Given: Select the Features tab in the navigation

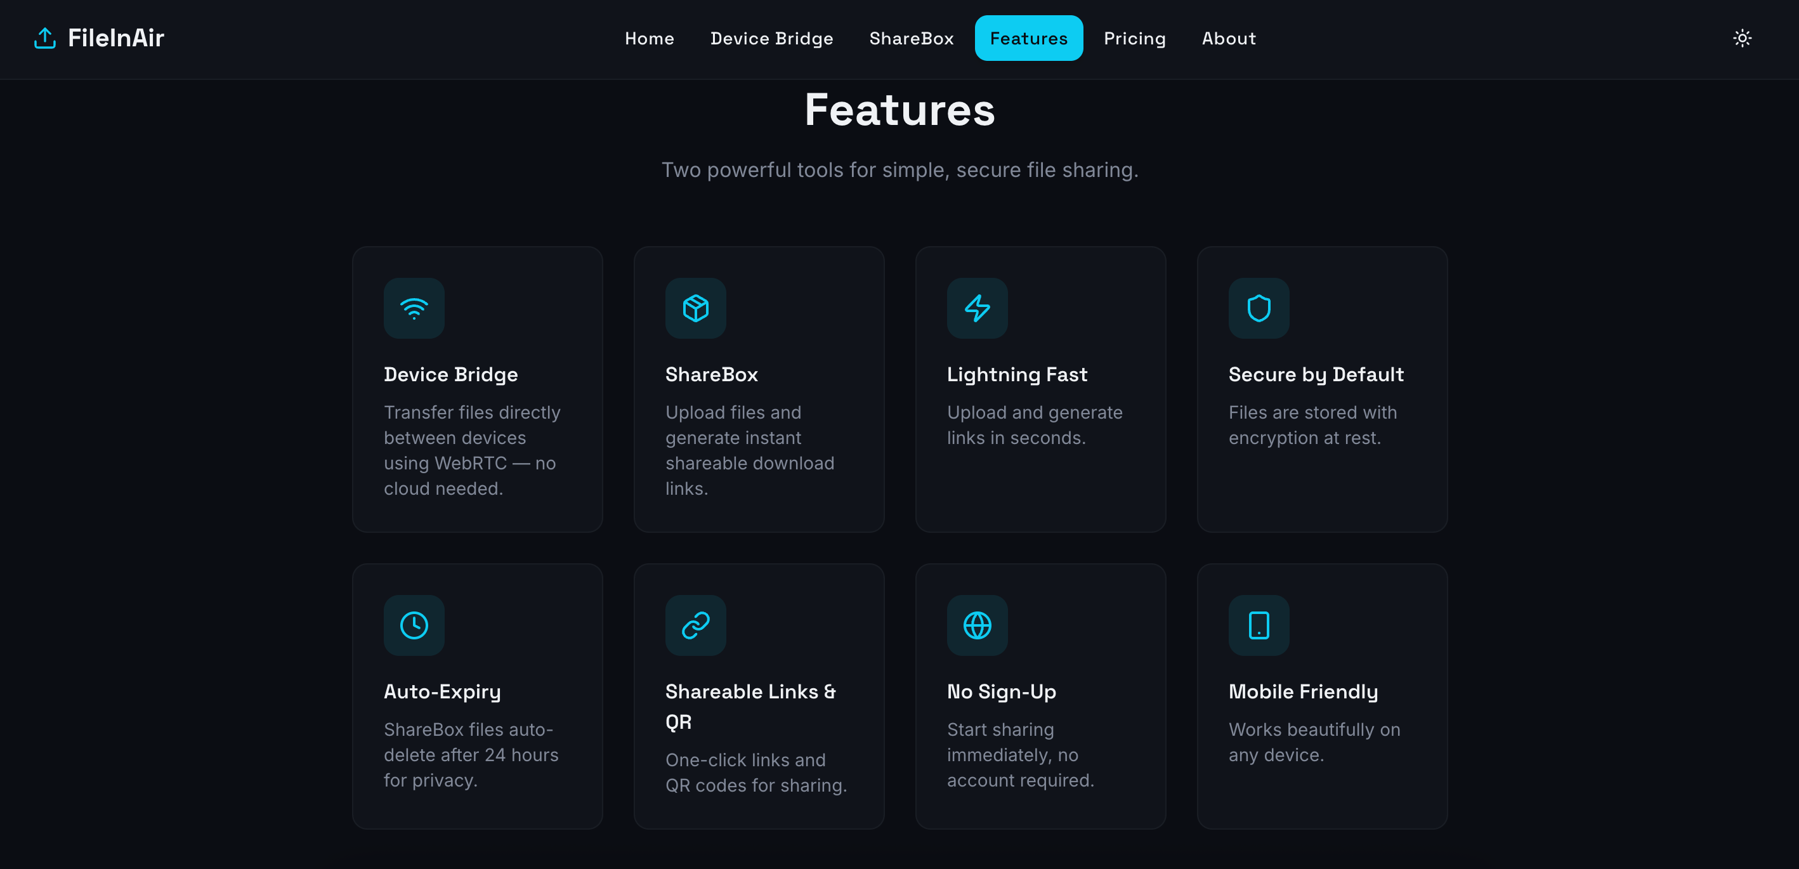Looking at the screenshot, I should [1028, 37].
